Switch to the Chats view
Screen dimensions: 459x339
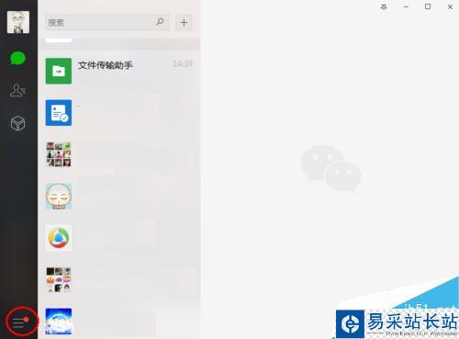[18, 58]
